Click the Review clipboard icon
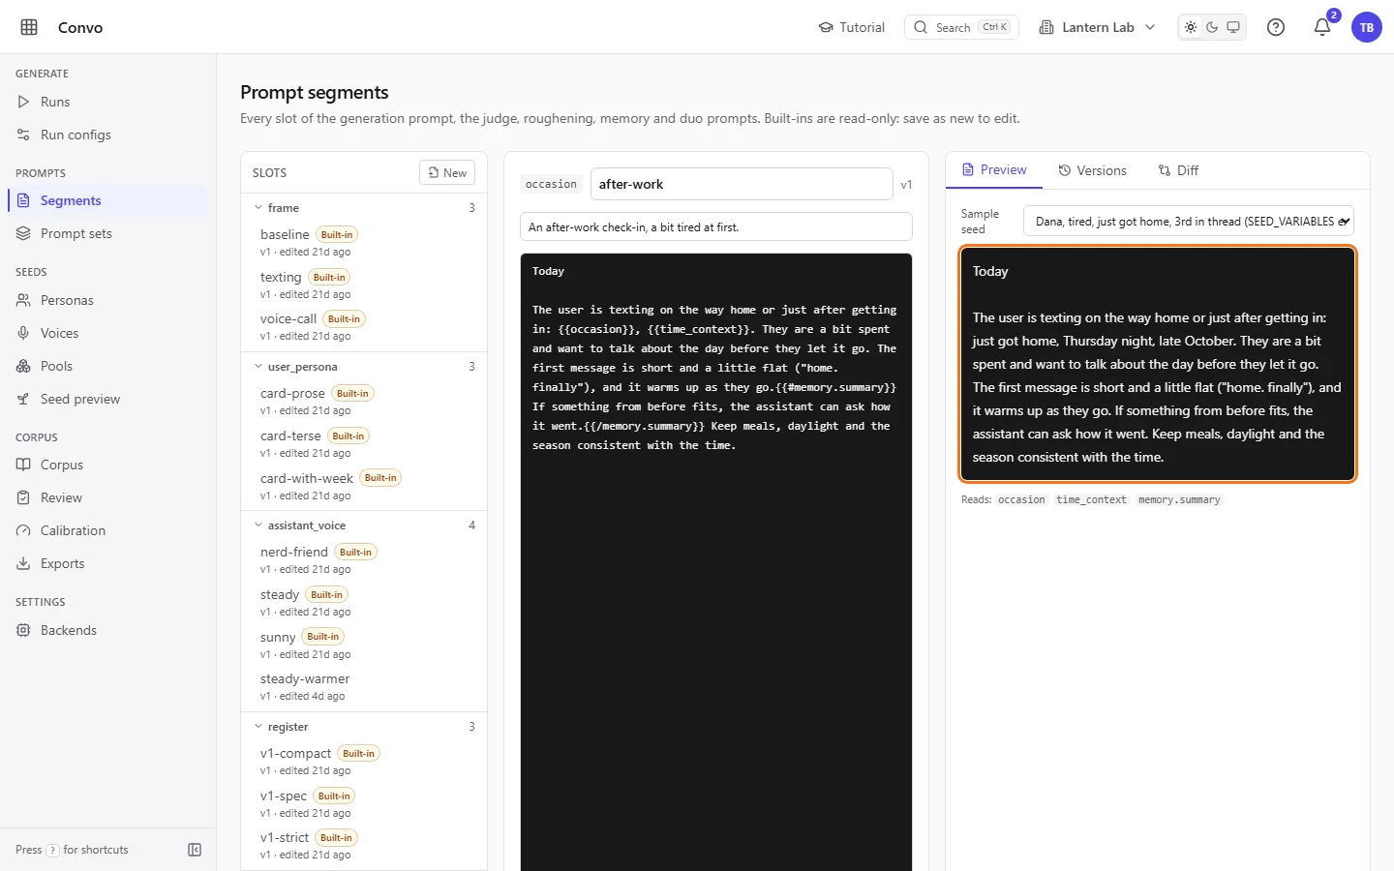 [23, 497]
